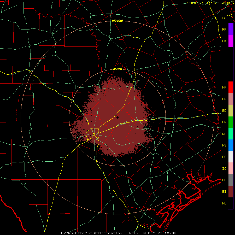Click the "RF" legend label

[x=224, y=29]
